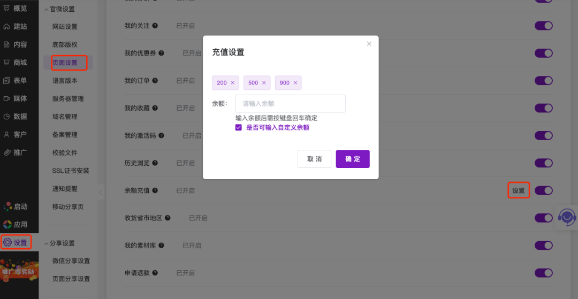Show help tooltip for 历史浏览
Screen dimensions: 578x299
coord(155,163)
